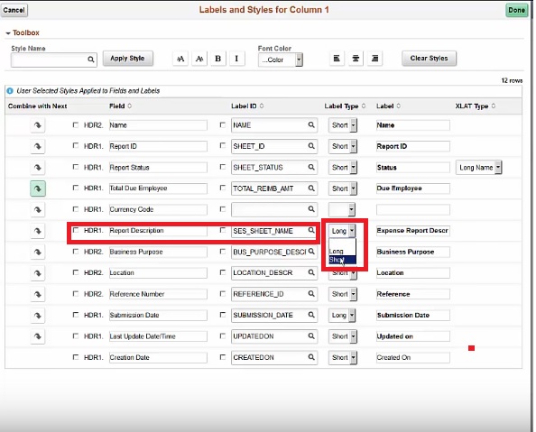536x432 pixels.
Task: Click combine-with-next arrow for Submission Date row
Action: click(x=38, y=315)
